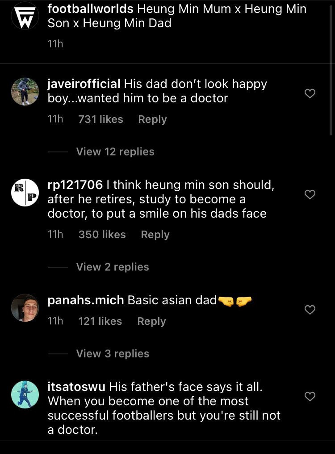Reply to rp121706's comment

[x=155, y=235]
